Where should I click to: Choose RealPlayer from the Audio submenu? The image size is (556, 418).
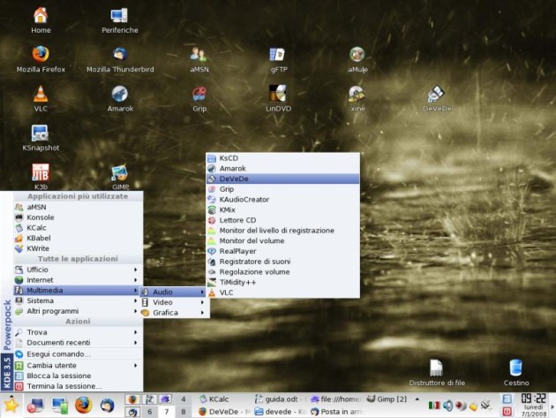(237, 251)
